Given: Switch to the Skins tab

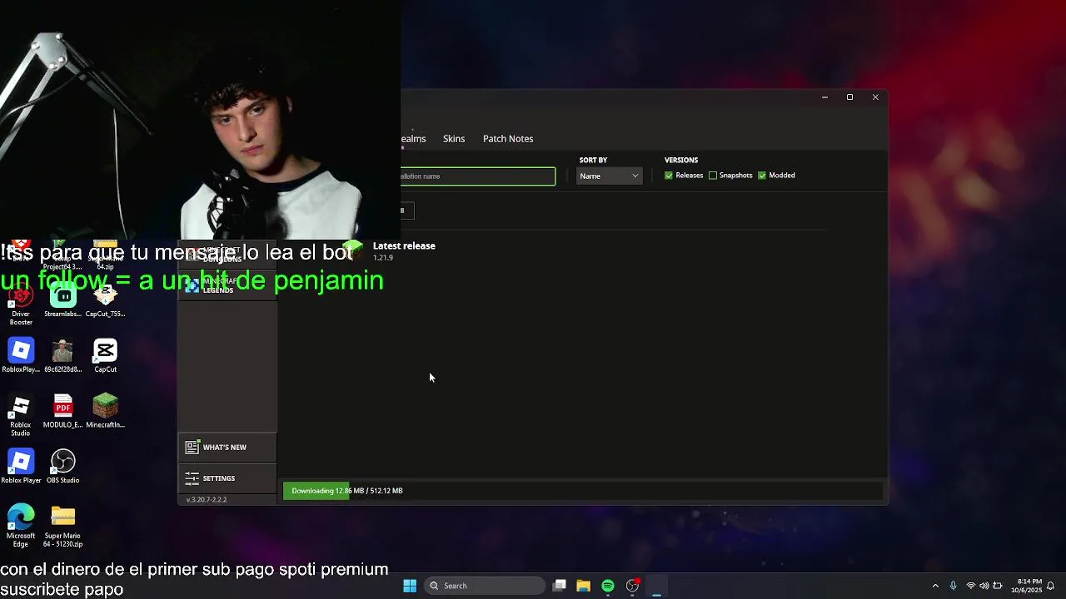Looking at the screenshot, I should (x=454, y=139).
